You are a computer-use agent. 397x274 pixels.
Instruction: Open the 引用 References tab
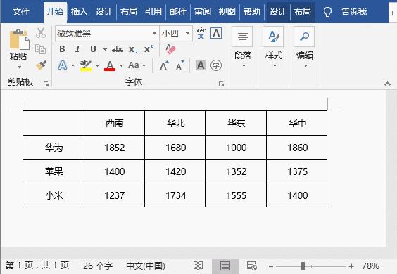click(153, 12)
